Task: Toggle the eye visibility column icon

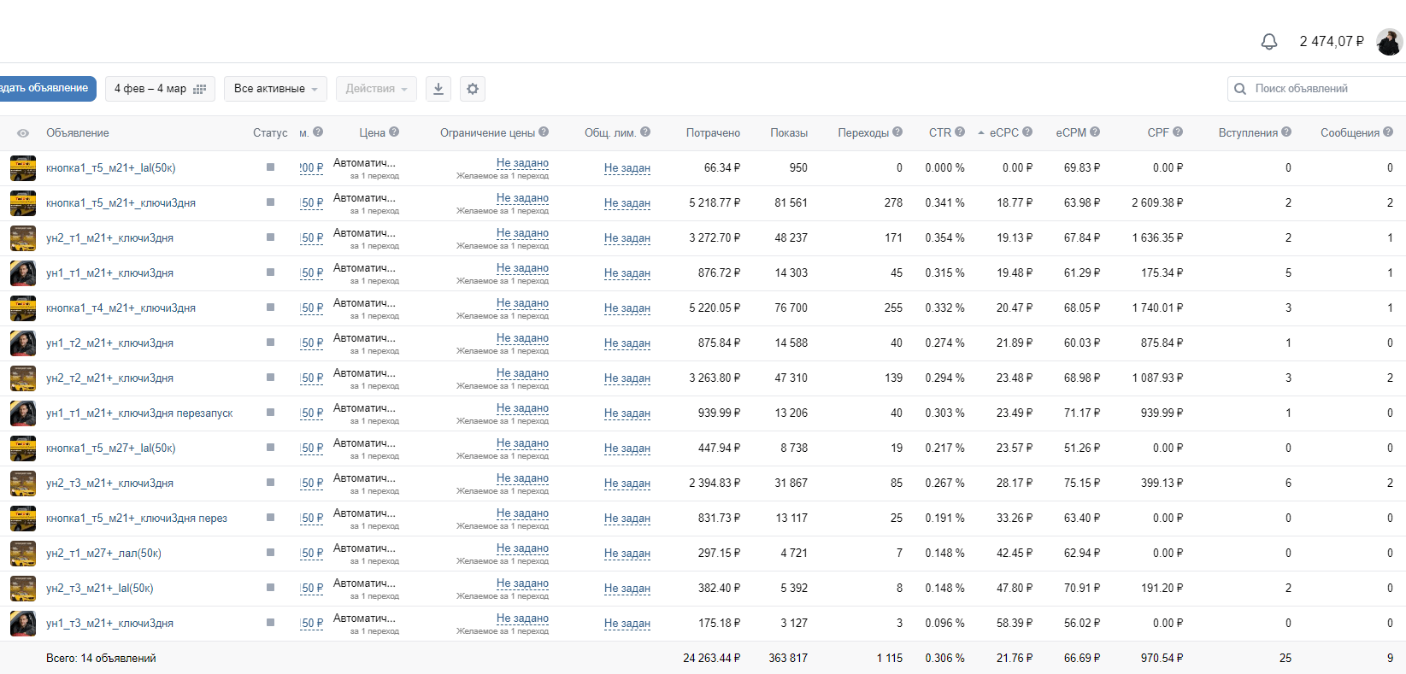Action: click(23, 133)
